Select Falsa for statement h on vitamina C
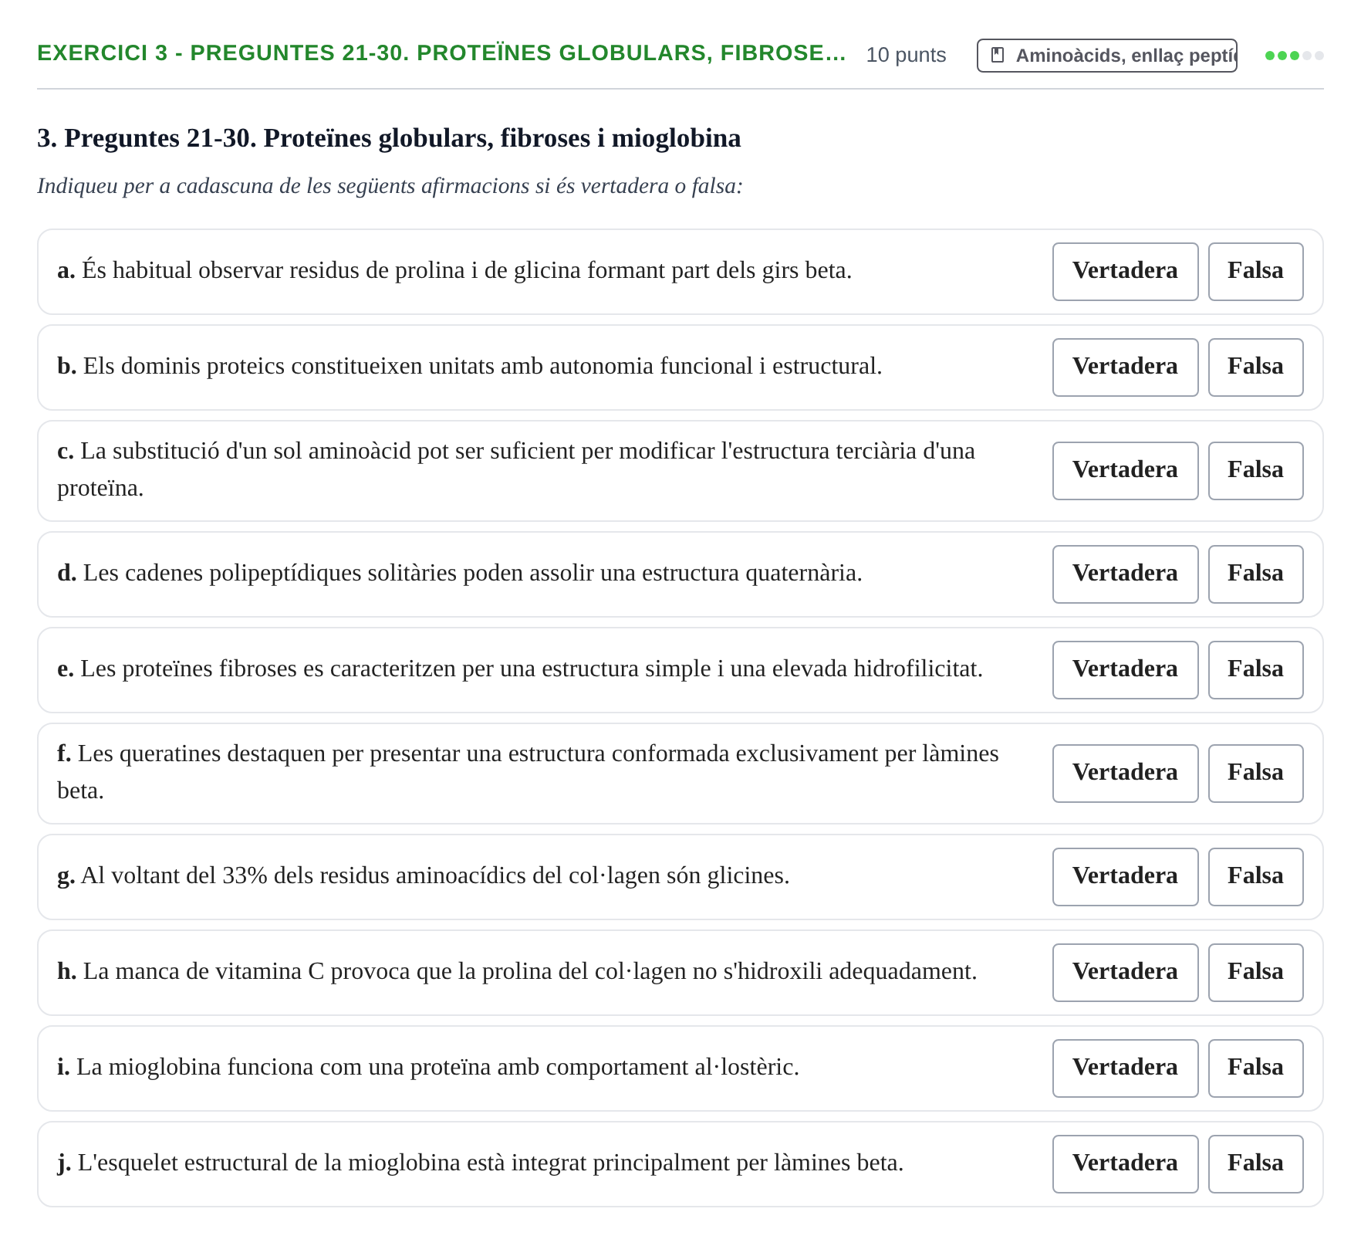The image size is (1361, 1246). (x=1255, y=973)
